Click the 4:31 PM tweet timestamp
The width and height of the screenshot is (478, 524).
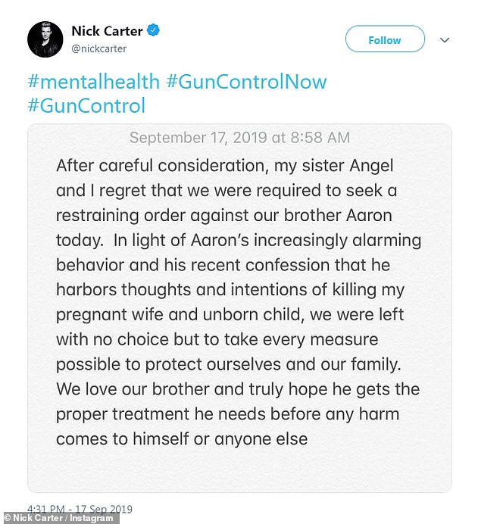(x=70, y=508)
